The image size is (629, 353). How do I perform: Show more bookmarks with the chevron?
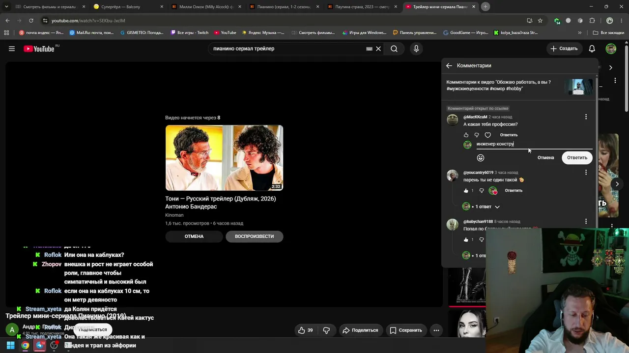[x=580, y=33]
